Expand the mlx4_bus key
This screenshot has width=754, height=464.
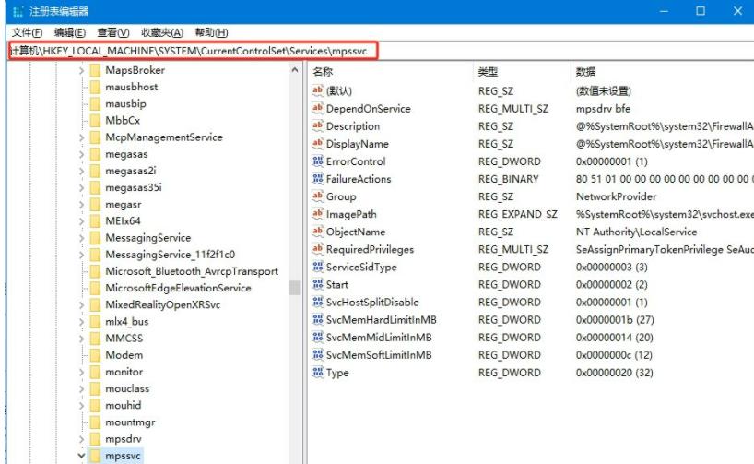click(81, 322)
